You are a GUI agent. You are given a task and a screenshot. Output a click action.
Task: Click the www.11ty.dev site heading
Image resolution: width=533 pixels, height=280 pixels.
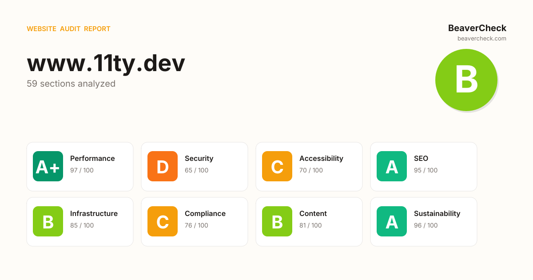pos(106,64)
